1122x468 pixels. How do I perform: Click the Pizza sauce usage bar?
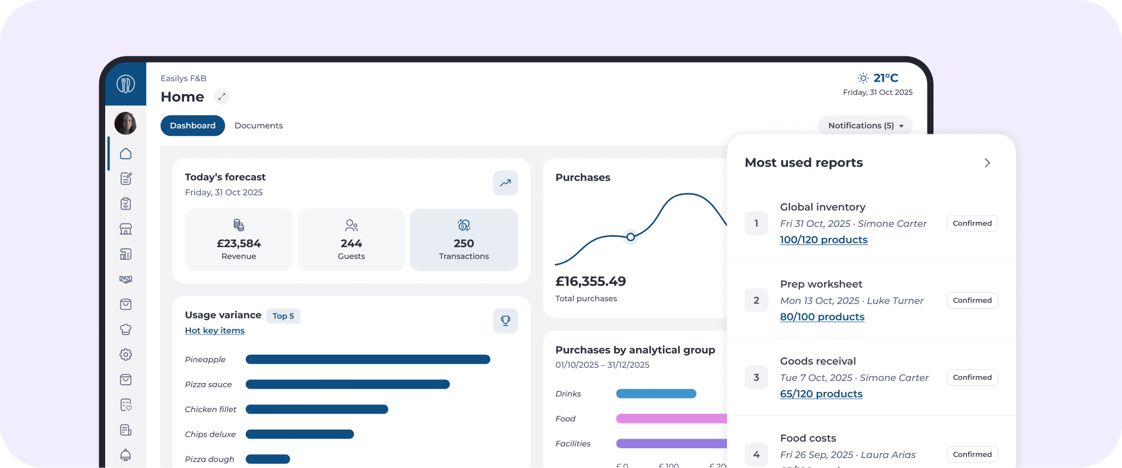[x=347, y=385]
